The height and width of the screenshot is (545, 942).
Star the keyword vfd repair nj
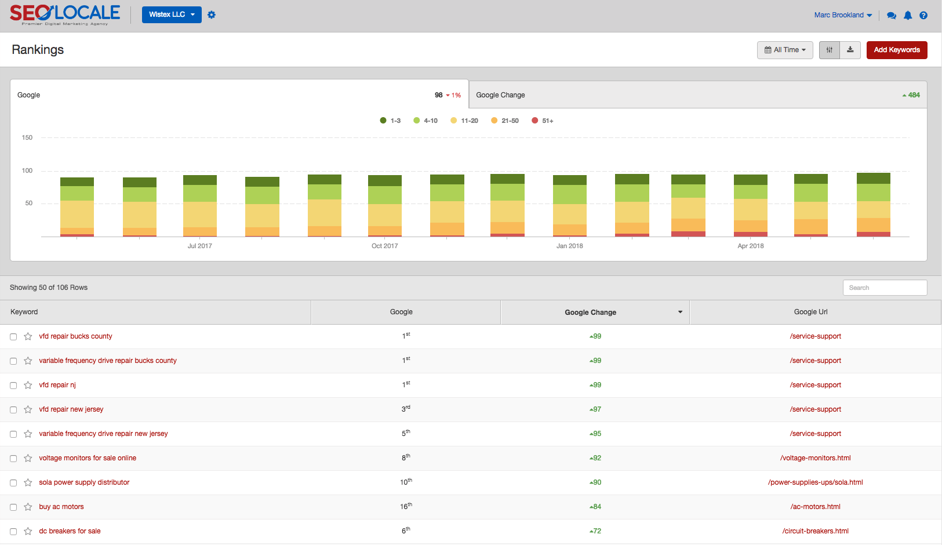click(x=28, y=385)
